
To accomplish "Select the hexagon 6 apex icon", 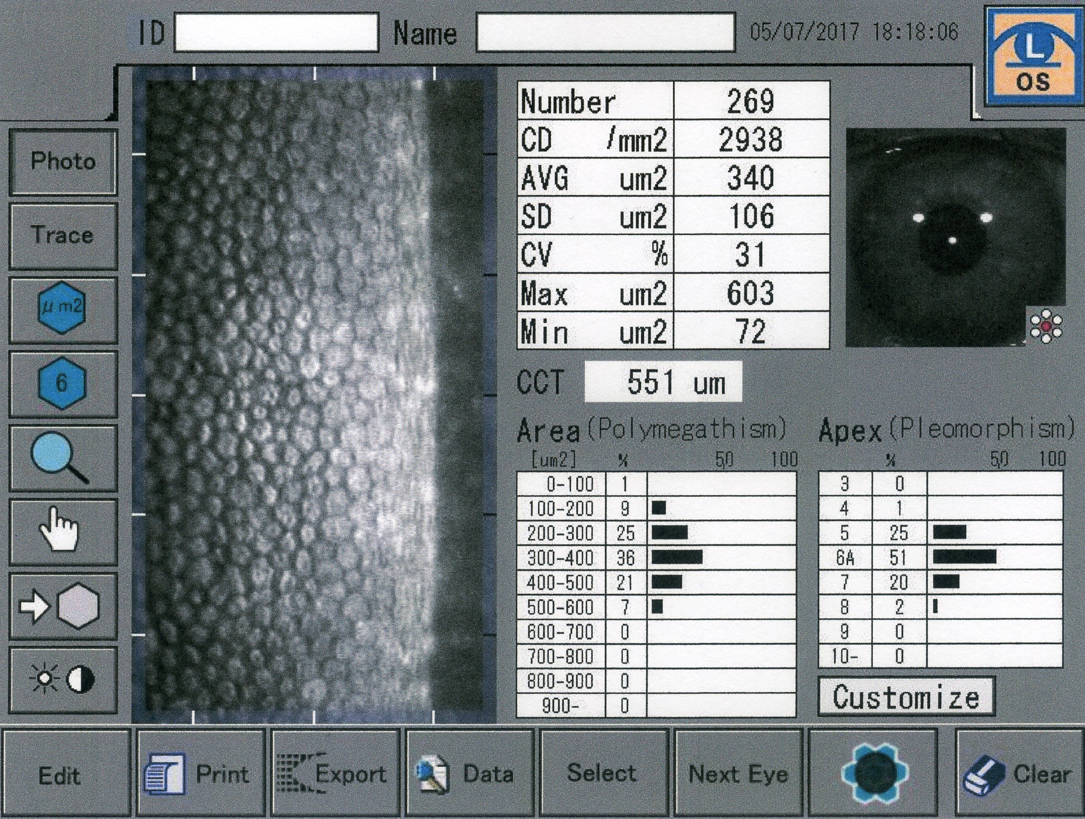I will [x=63, y=383].
